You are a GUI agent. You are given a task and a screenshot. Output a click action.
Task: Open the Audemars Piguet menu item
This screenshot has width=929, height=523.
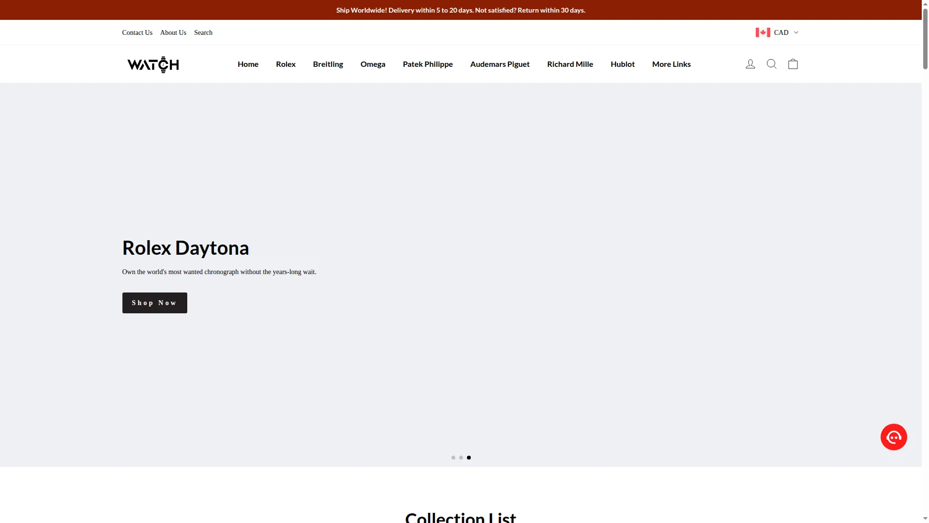click(x=500, y=64)
